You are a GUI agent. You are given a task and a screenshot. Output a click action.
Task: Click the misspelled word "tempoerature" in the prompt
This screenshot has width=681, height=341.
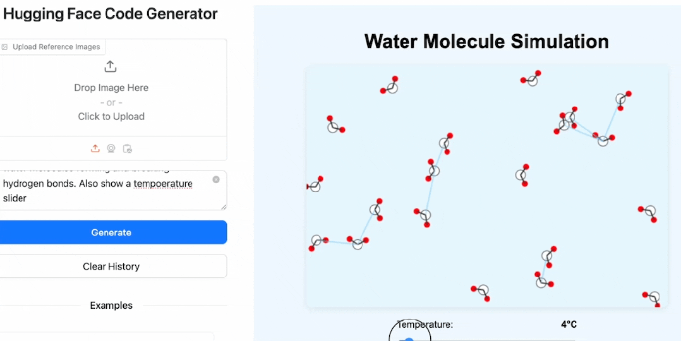coord(163,184)
